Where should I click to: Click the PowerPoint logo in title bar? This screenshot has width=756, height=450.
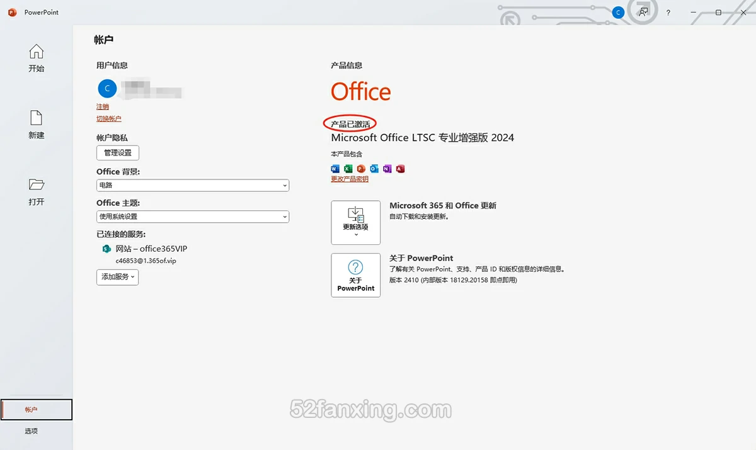pos(12,12)
